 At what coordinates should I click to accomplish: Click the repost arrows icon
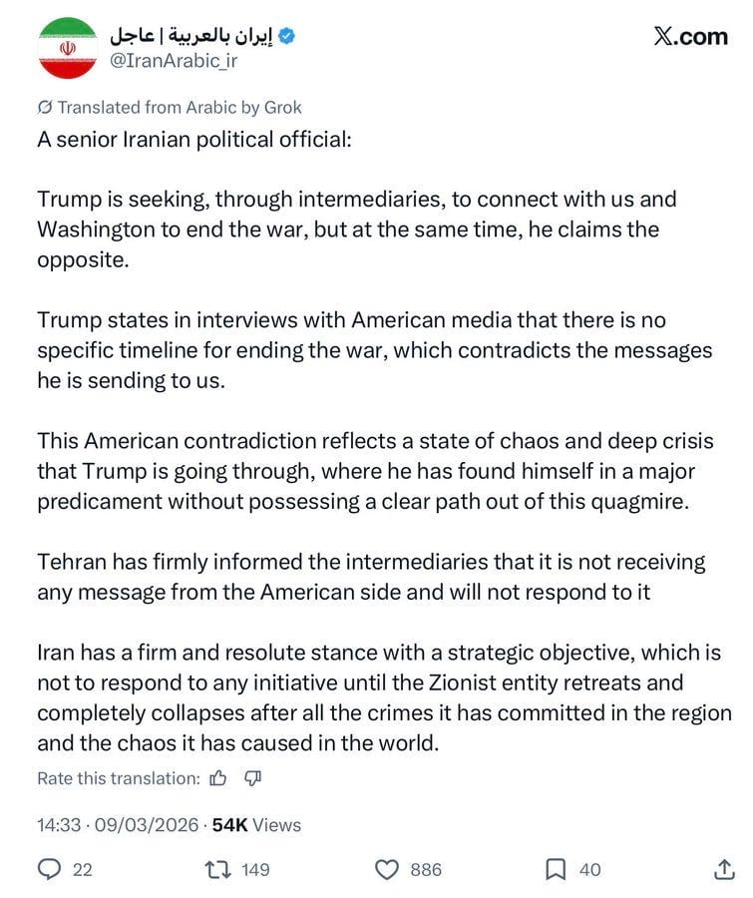click(218, 869)
